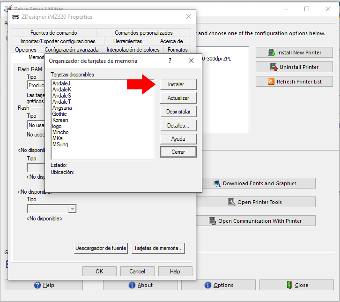Switch to the Fuentes de comando tab
The image size is (340, 302).
(x=54, y=32)
